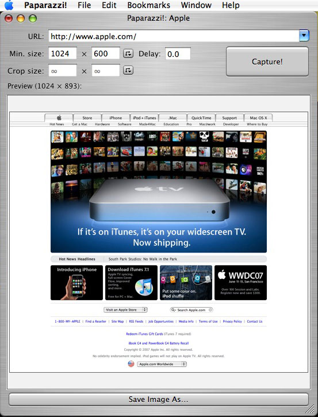Click the Crop size width field
The width and height of the screenshot is (318, 417).
pyautogui.click(x=63, y=71)
